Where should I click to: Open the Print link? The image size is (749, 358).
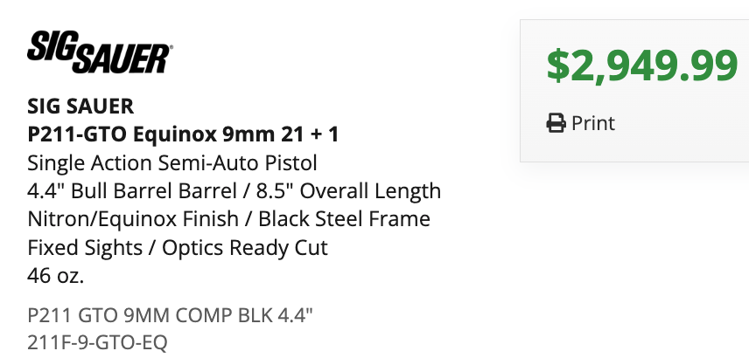581,123
